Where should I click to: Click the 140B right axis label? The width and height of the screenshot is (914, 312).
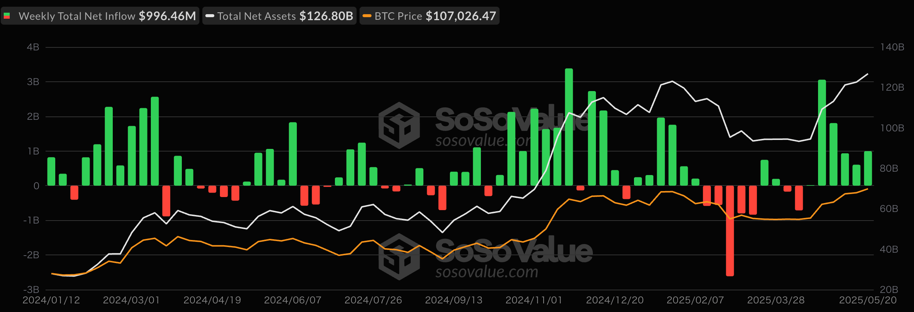click(x=892, y=47)
